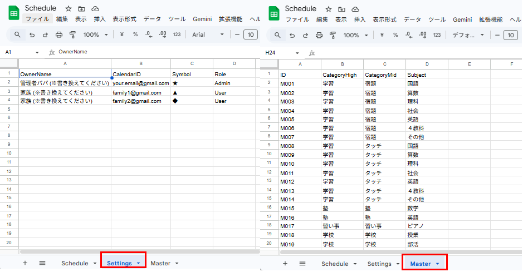This screenshot has height=272, width=523.
Task: Expand the arrow on the highlighted Master tab
Action: point(438,264)
